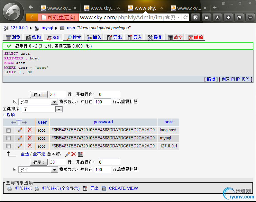Sort by the user column header
Screen dimensions: 256x202
(42, 122)
